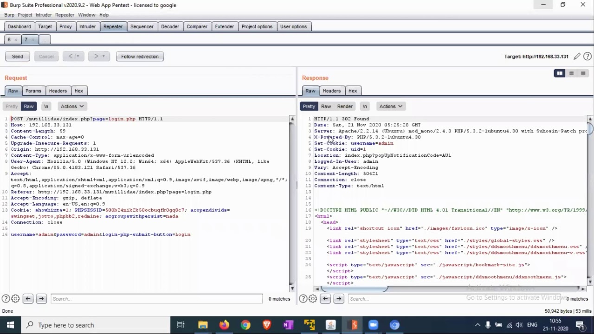The width and height of the screenshot is (594, 334).
Task: Add new Repeater tab with ellipsis
Action: click(44, 40)
